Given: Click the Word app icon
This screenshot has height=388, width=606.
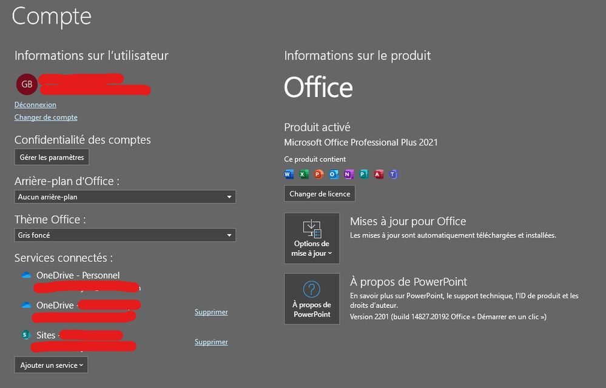Looking at the screenshot, I should (289, 175).
